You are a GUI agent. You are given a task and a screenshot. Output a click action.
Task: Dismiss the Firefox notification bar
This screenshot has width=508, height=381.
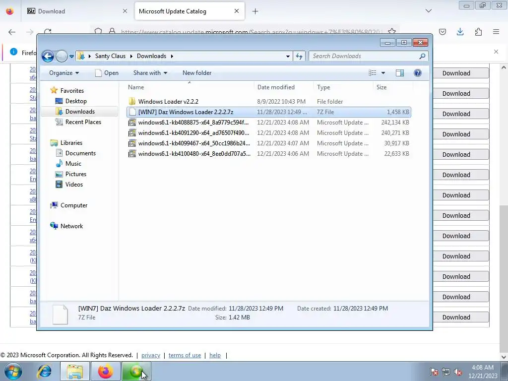point(496,52)
